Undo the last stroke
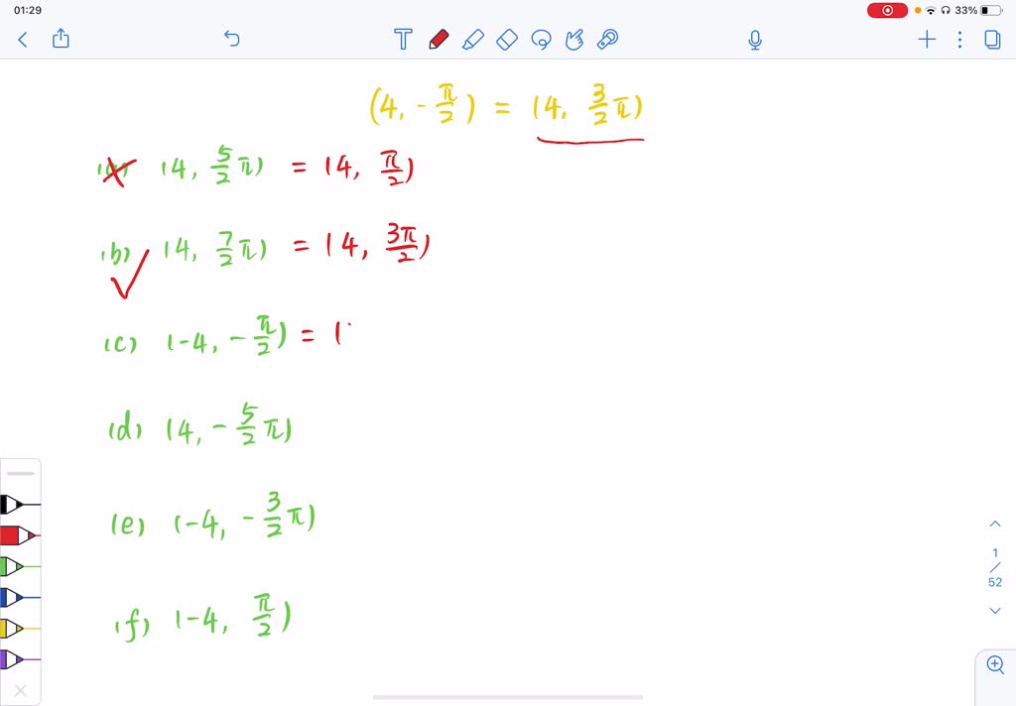The height and width of the screenshot is (706, 1016). coord(231,39)
